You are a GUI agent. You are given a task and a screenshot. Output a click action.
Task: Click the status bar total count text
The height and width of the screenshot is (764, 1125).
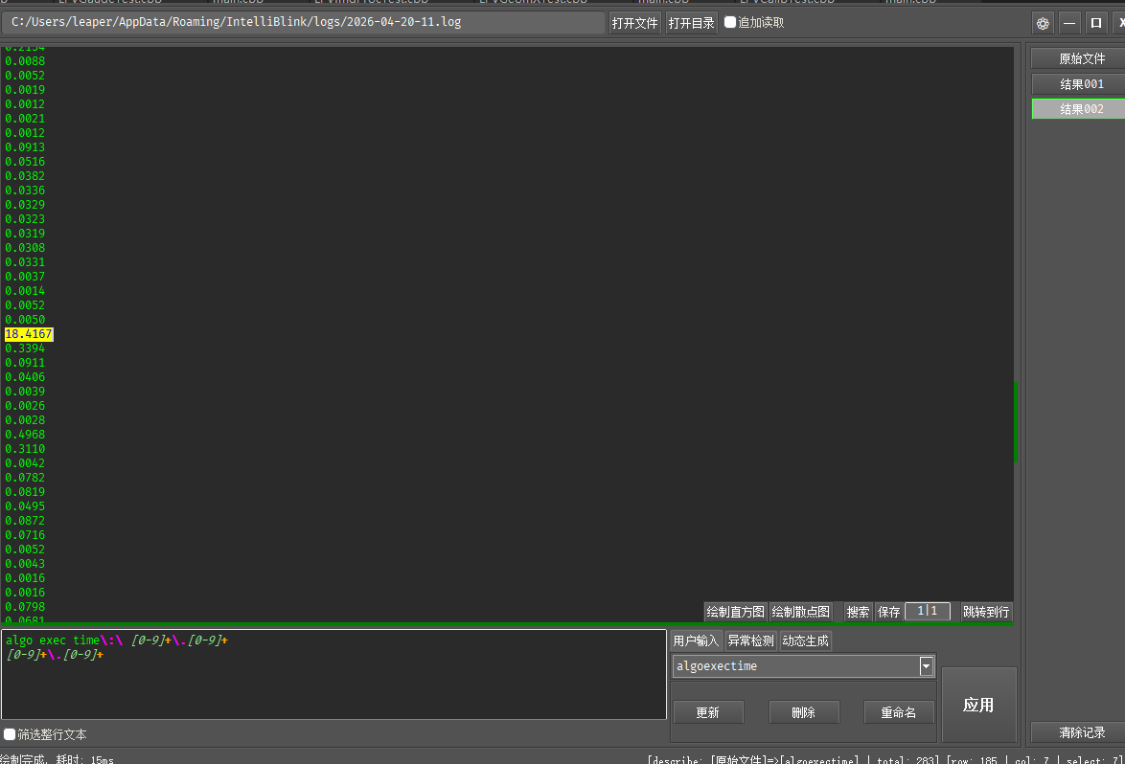(x=907, y=760)
